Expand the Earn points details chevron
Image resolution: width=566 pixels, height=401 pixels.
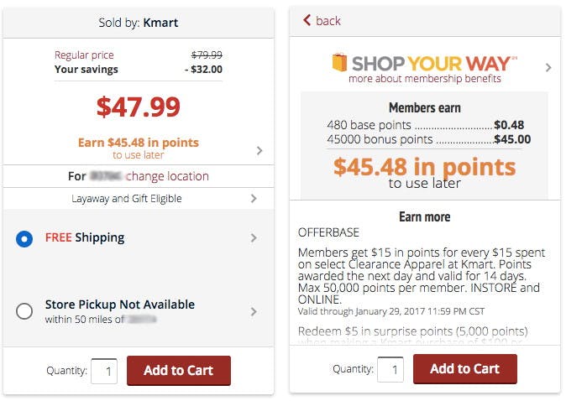point(259,150)
